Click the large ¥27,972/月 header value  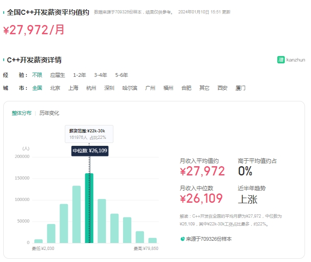pyautogui.click(x=34, y=30)
